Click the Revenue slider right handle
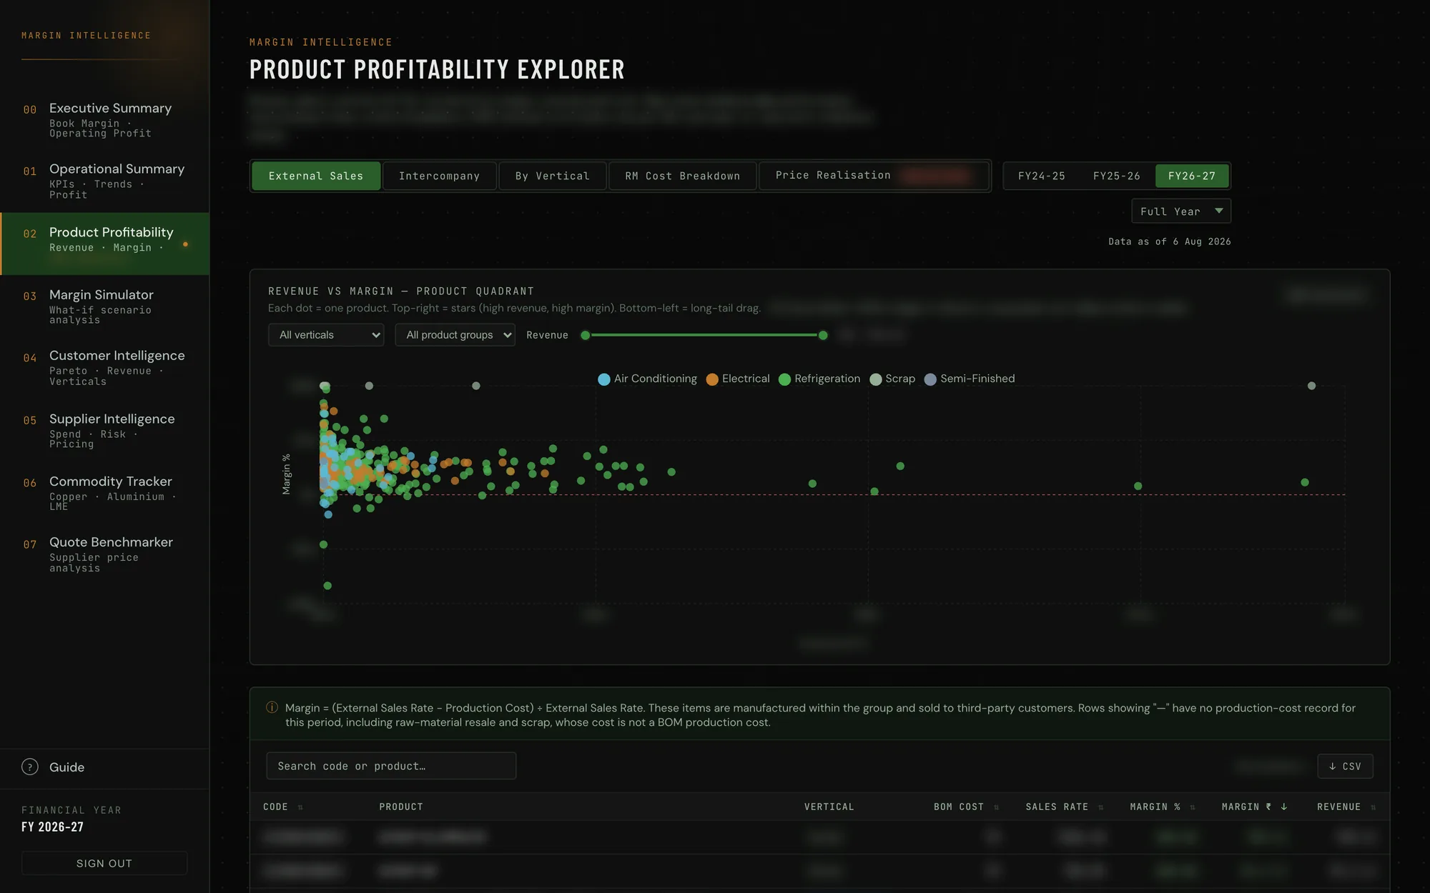The width and height of the screenshot is (1430, 893). point(823,335)
